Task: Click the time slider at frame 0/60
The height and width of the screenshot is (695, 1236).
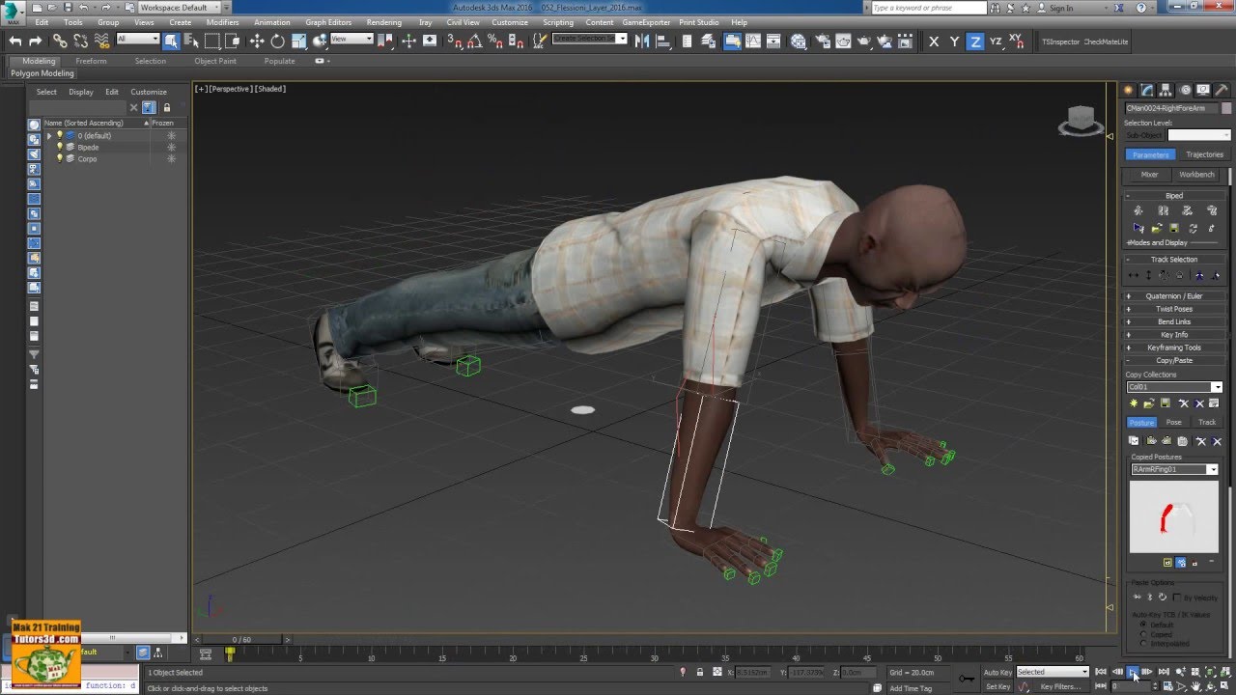Action: point(241,639)
